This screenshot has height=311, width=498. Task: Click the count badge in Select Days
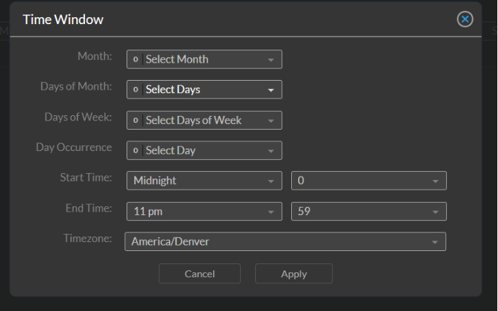point(135,90)
